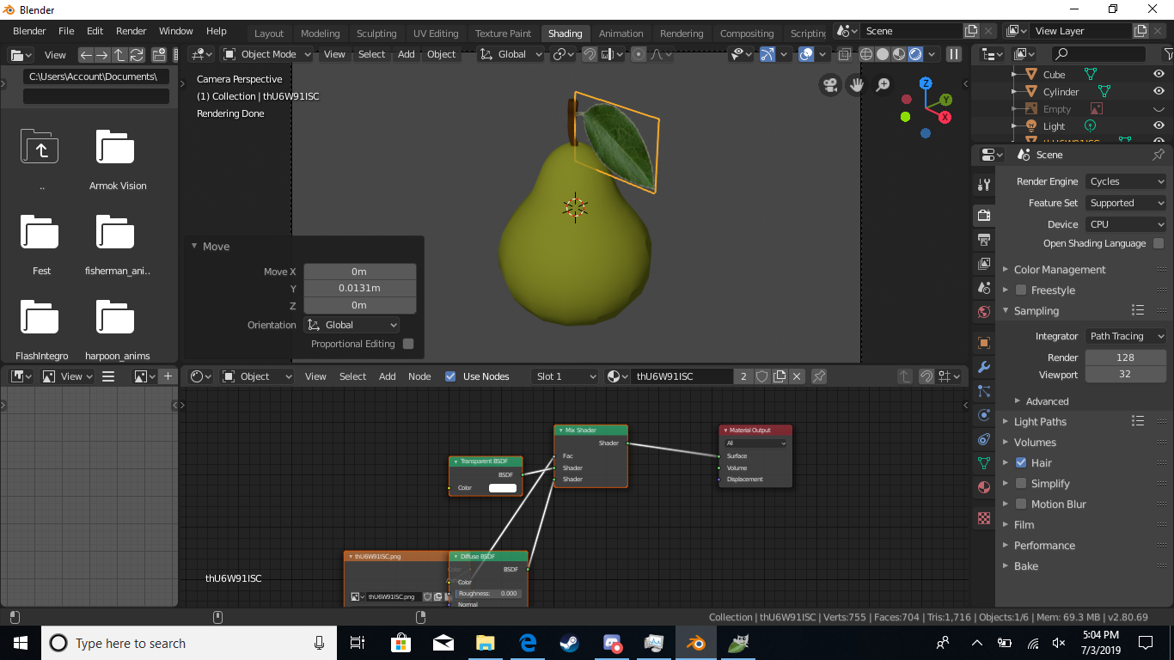Open the Output properties tab
The height and width of the screenshot is (660, 1174).
pos(984,239)
